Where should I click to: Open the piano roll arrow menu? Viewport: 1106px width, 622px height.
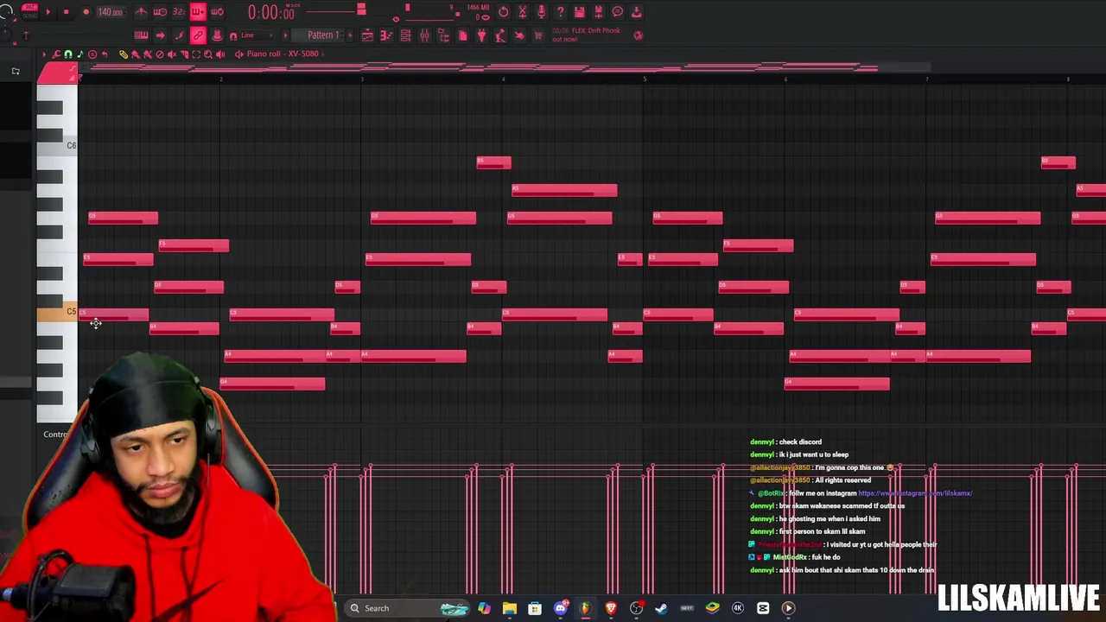coord(44,54)
